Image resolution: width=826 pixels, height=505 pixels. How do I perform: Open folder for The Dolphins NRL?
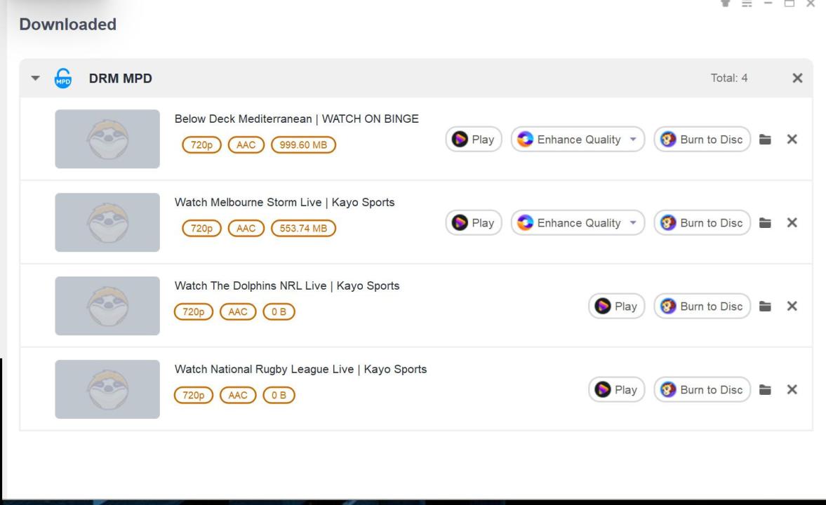tap(766, 307)
